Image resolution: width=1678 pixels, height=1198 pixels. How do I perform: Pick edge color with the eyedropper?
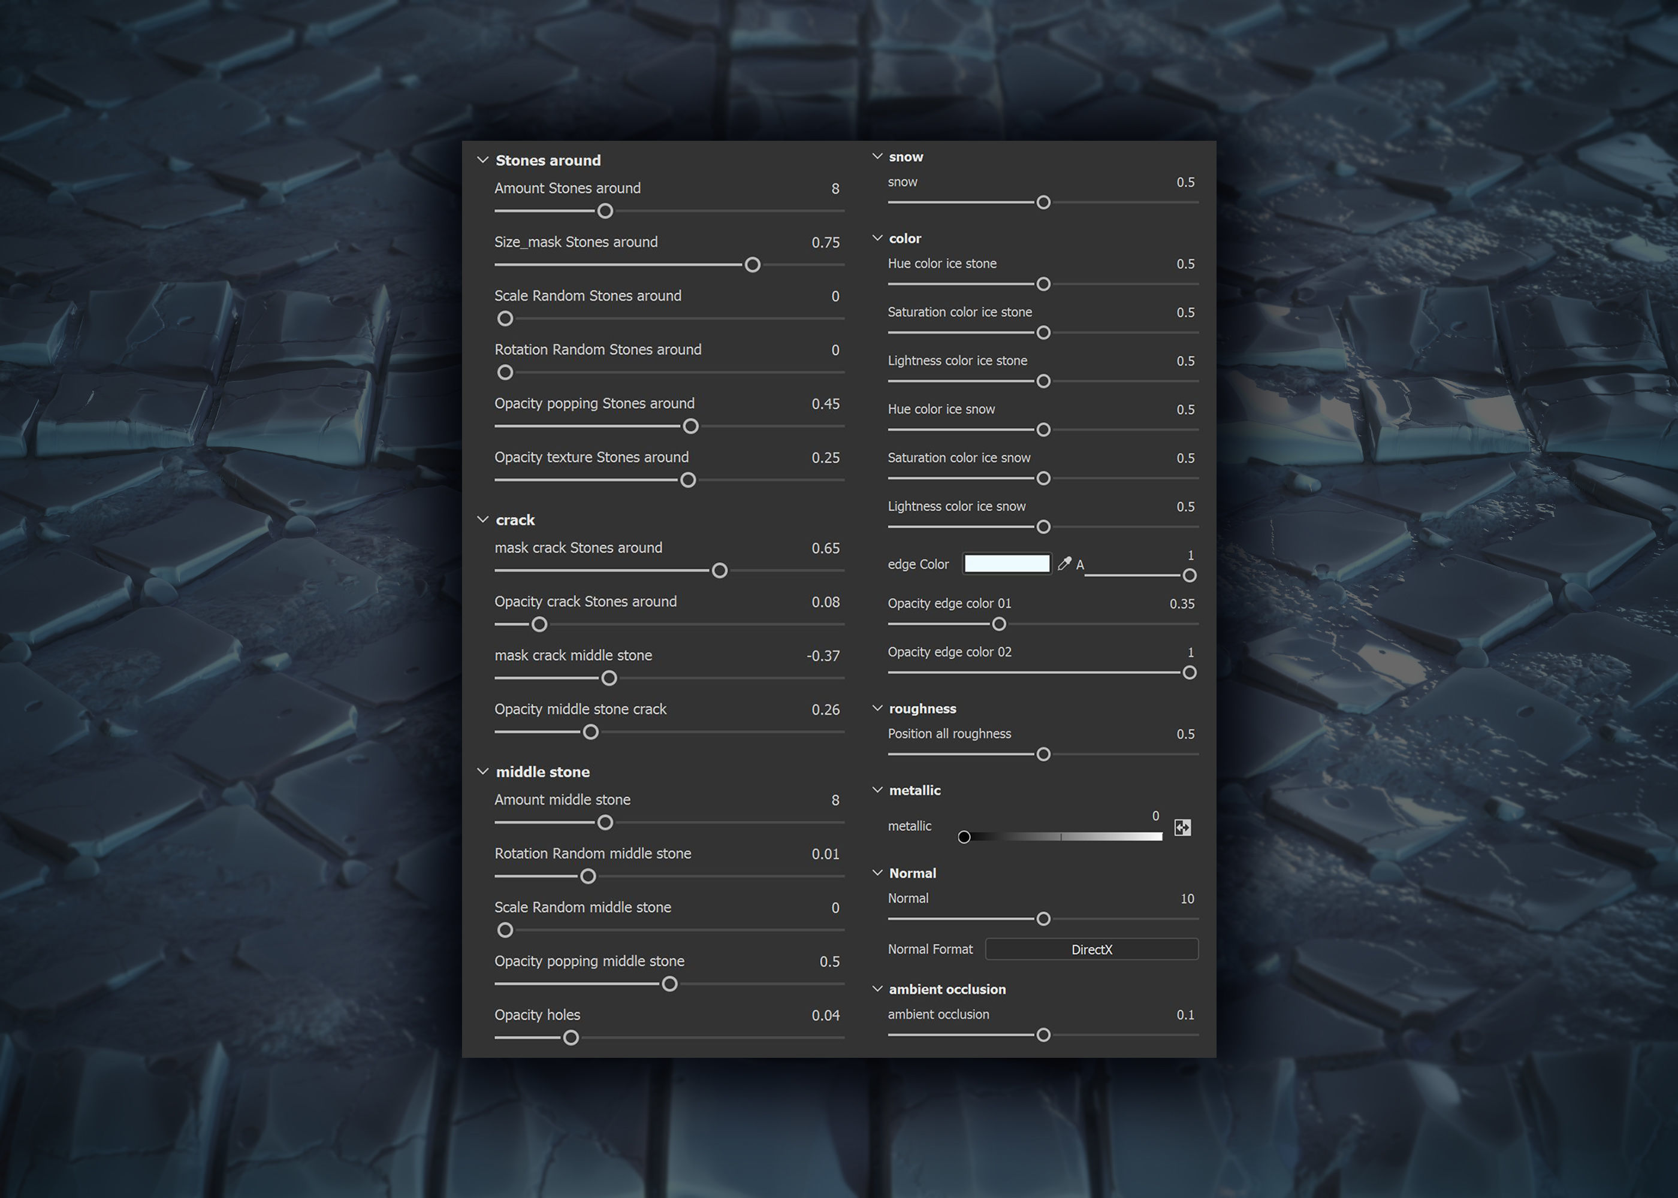click(1064, 564)
